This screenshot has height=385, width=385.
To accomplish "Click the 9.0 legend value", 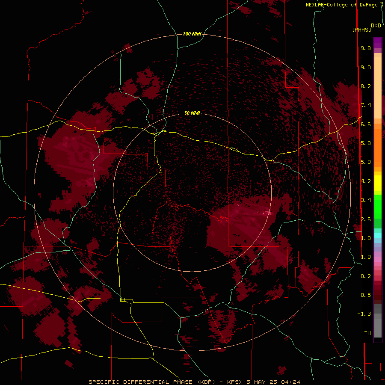I will pyautogui.click(x=366, y=67).
